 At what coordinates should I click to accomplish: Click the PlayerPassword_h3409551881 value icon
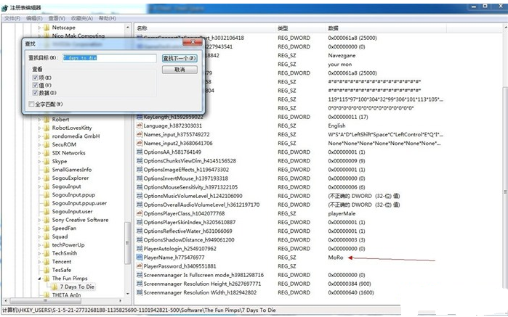[x=139, y=265]
